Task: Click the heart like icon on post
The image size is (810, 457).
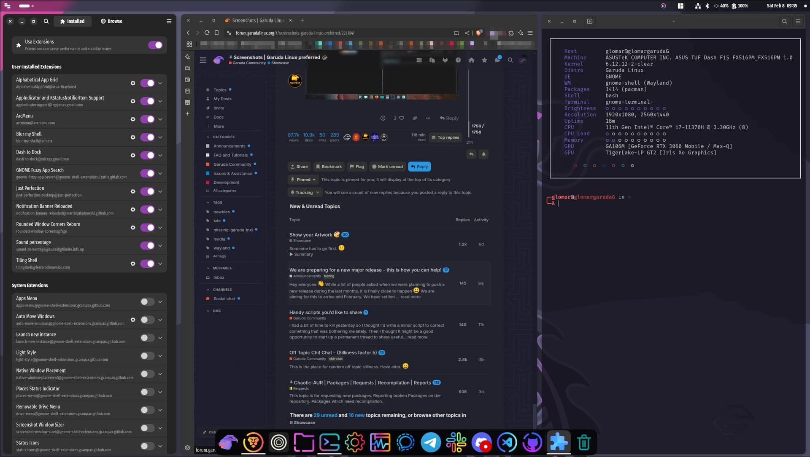Action: 402,118
